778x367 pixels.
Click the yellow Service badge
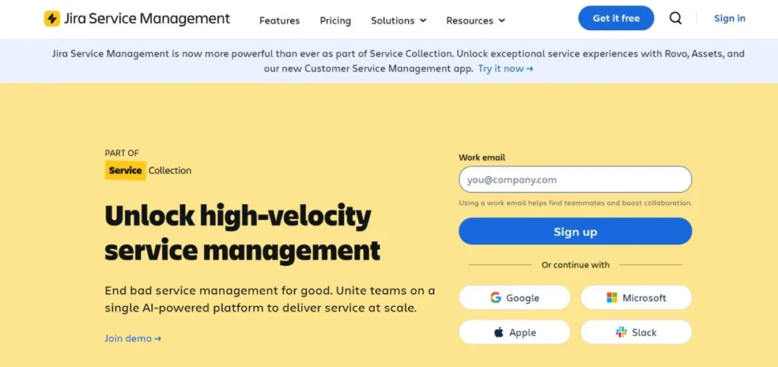pyautogui.click(x=125, y=171)
